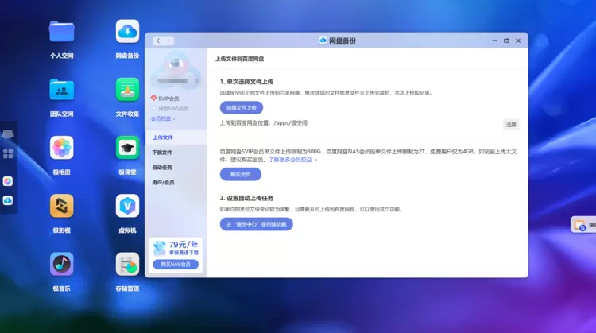This screenshot has height=333, width=596.
Task: Open the 团队空间 desktop icon
Action: coord(62,90)
